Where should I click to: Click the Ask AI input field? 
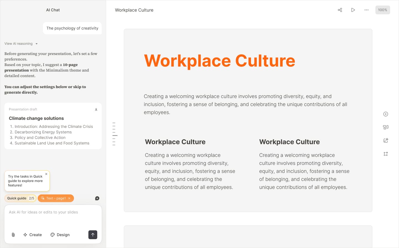point(53,217)
